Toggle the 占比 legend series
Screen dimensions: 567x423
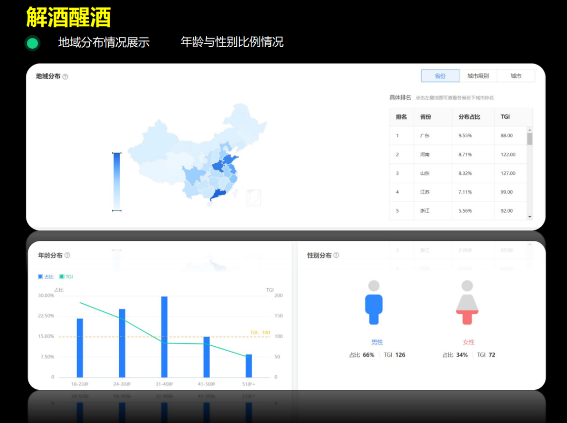[x=46, y=277]
